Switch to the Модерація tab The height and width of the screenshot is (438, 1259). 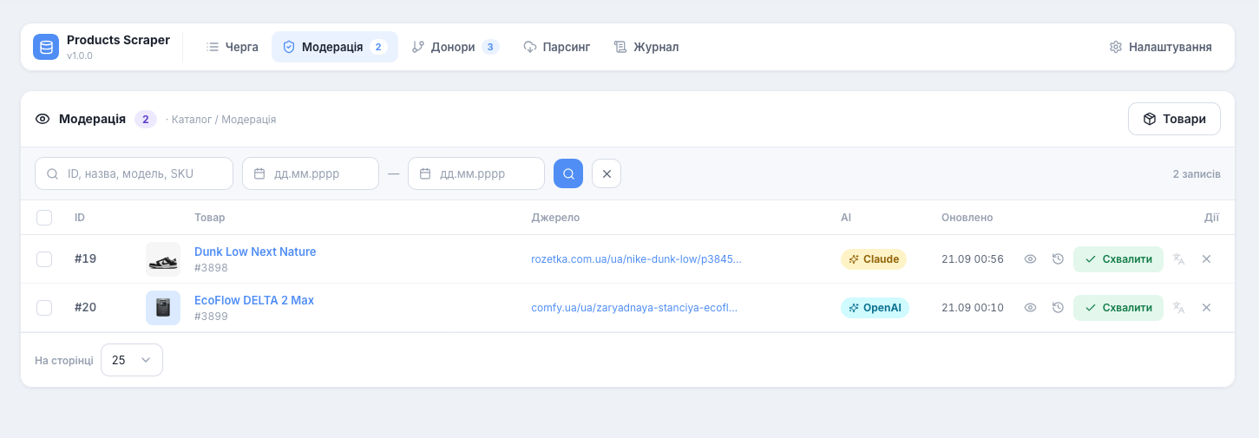[x=335, y=47]
